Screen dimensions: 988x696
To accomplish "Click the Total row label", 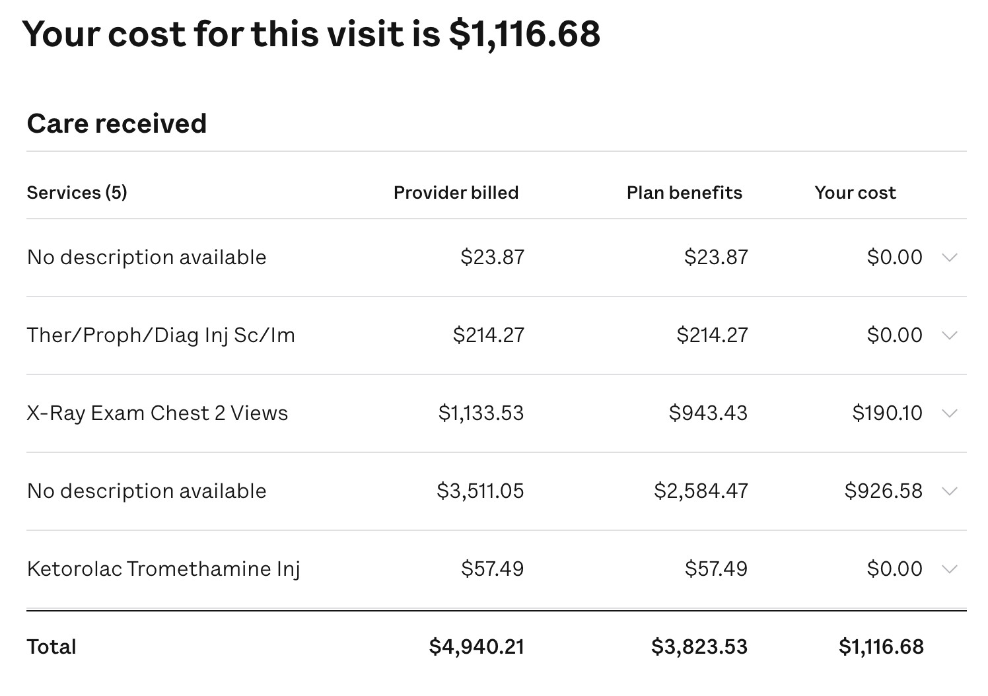I will pyautogui.click(x=52, y=646).
